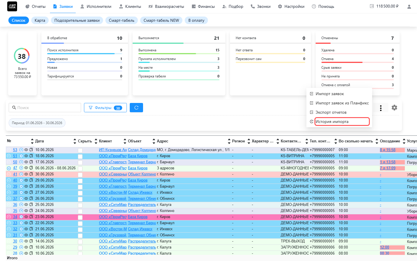The width and height of the screenshot is (417, 261).
Task: Sort the table by the Дата column
Action: (39, 141)
